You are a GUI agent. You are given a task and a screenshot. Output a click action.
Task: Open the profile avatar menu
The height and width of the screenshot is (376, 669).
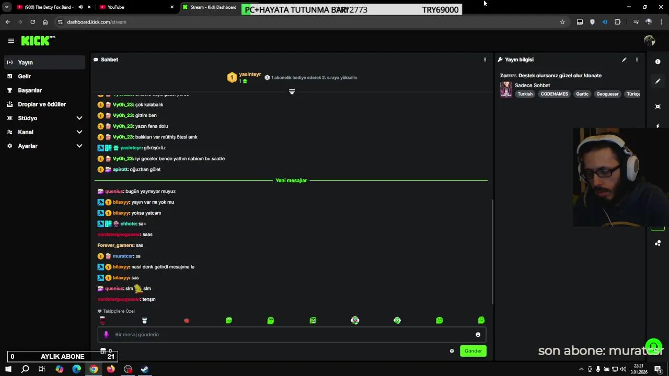(x=650, y=41)
